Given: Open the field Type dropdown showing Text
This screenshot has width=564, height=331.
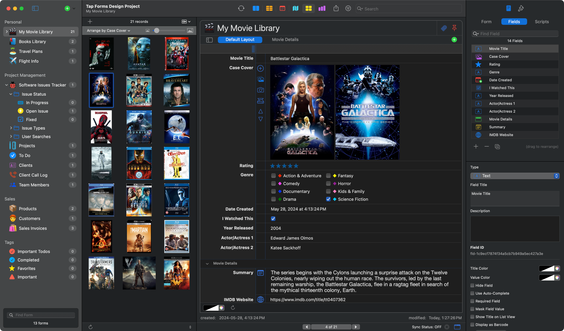Looking at the screenshot, I should 515,176.
